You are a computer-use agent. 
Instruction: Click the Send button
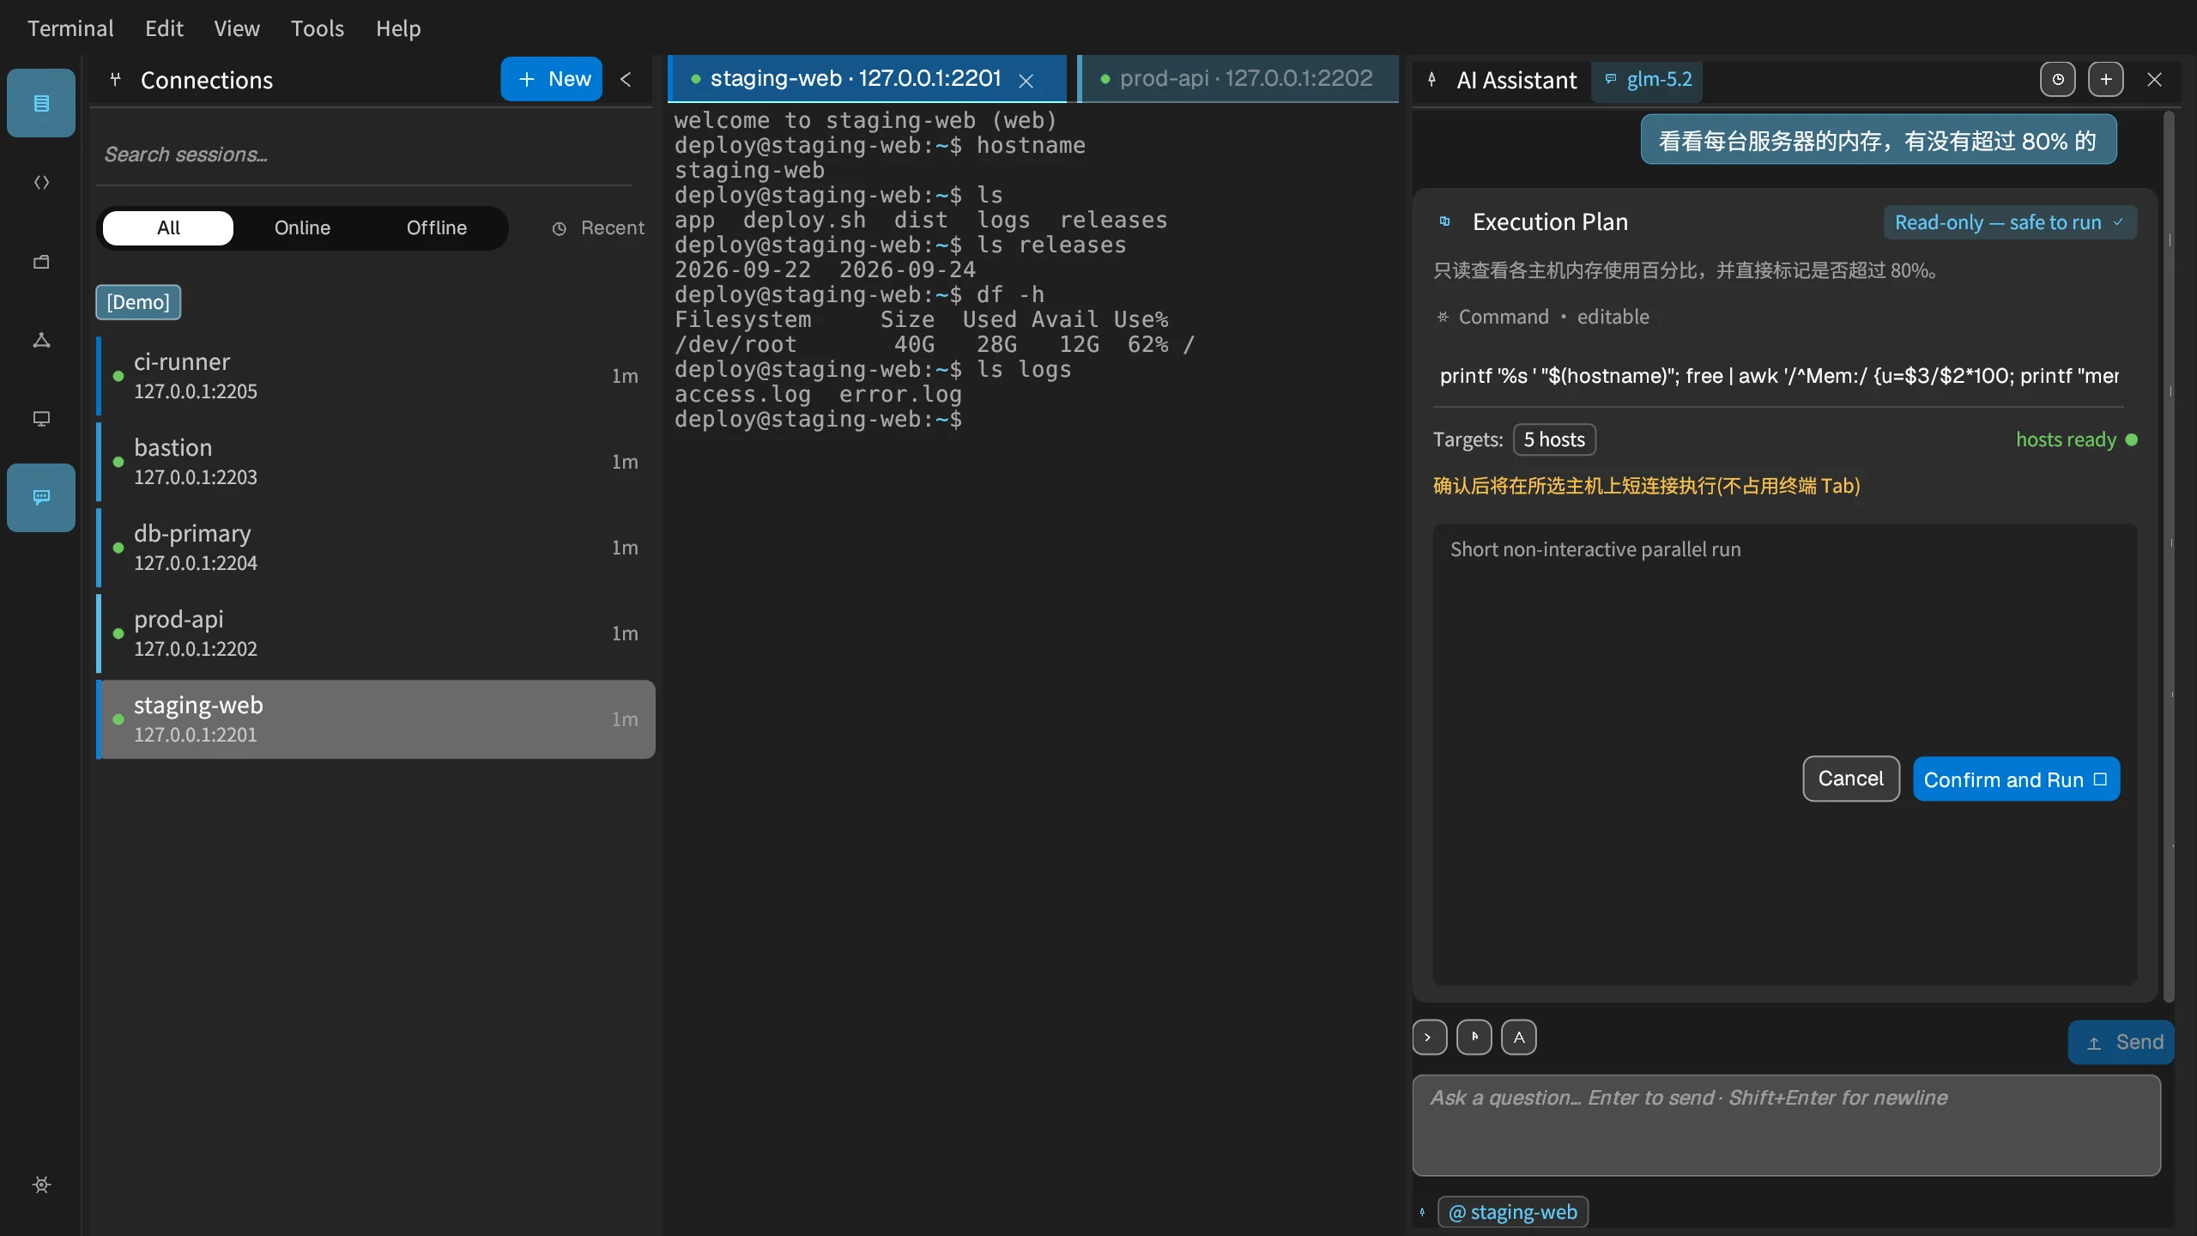(x=2121, y=1042)
